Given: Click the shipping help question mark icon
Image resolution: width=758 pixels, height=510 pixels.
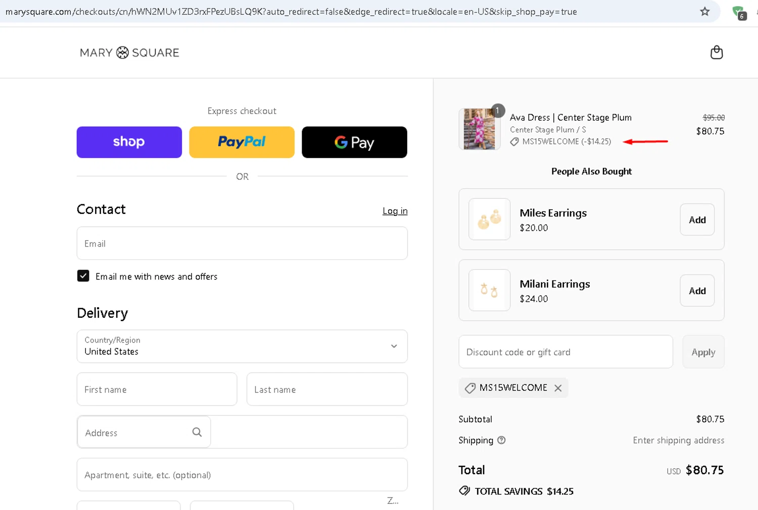Looking at the screenshot, I should point(501,440).
